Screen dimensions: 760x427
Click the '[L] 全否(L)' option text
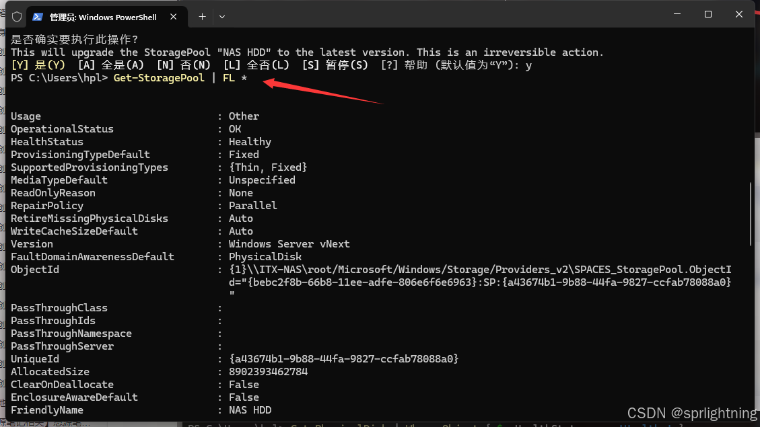(256, 65)
